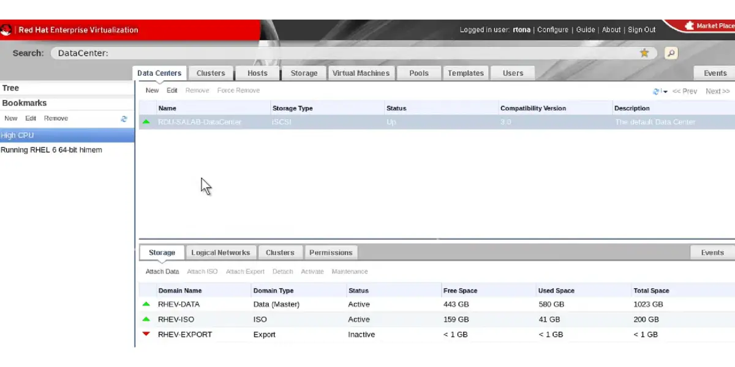Go to the Next results page
Image resolution: width=735 pixels, height=367 pixels.
[x=717, y=91]
